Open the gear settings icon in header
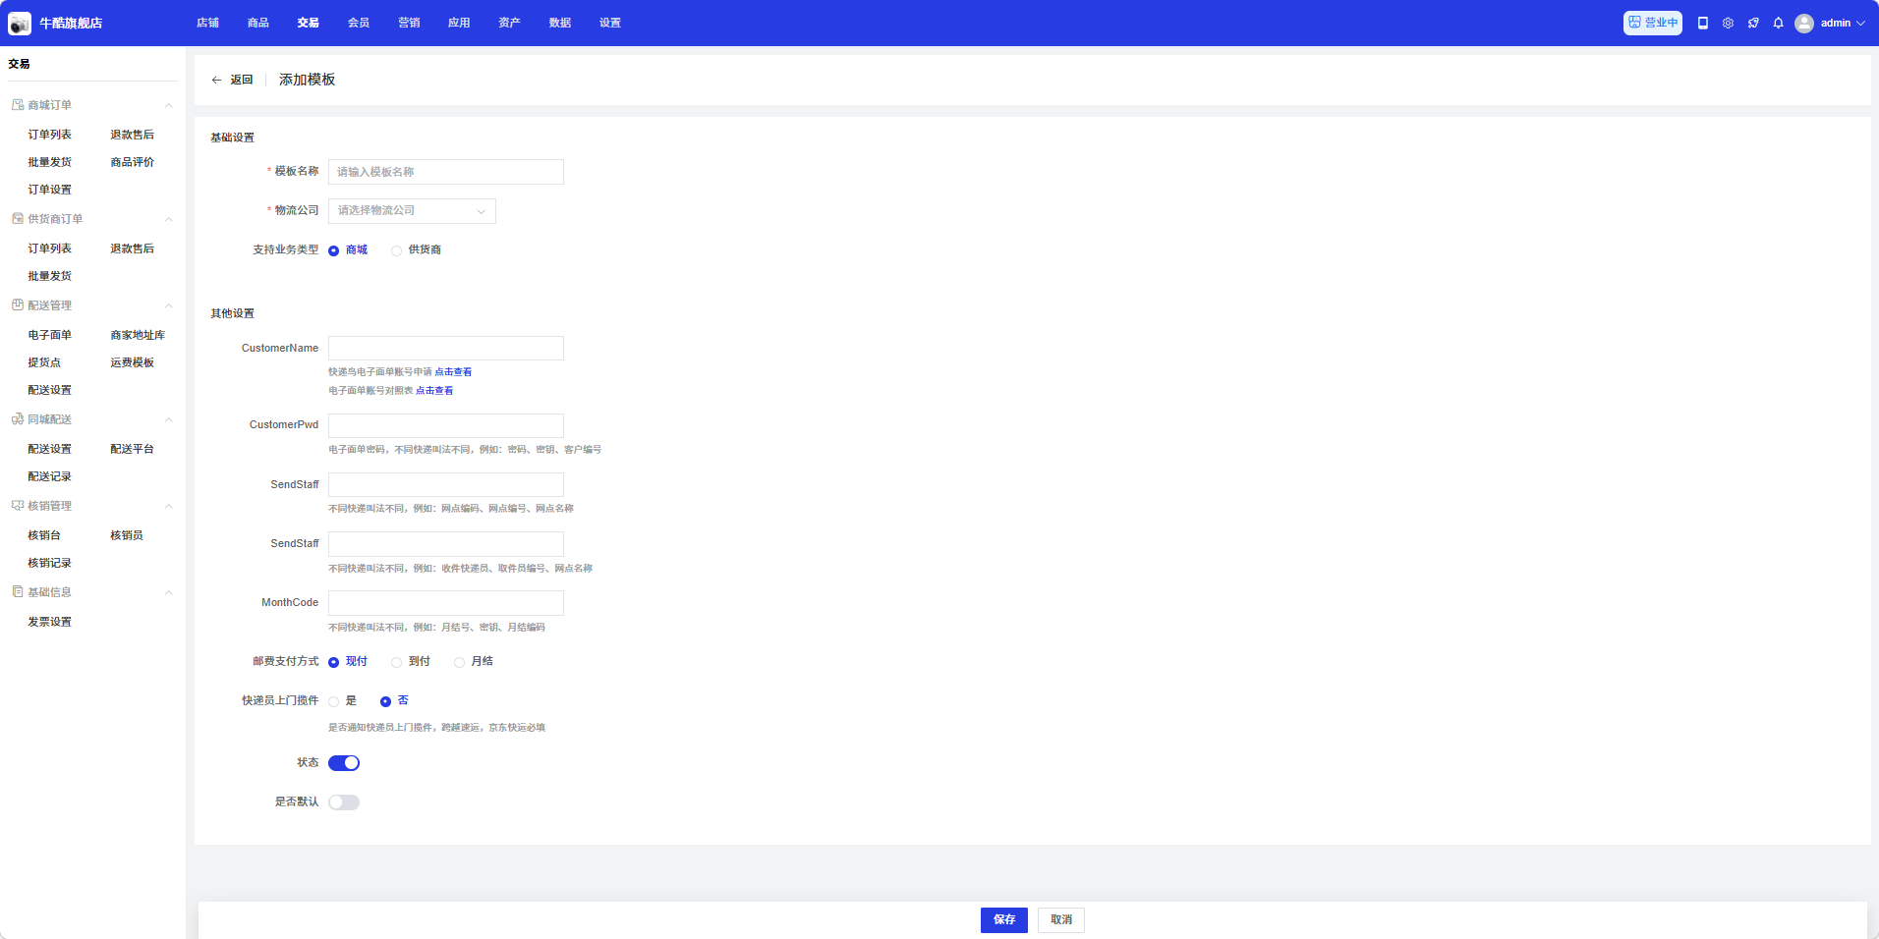This screenshot has width=1879, height=939. coord(1728,23)
